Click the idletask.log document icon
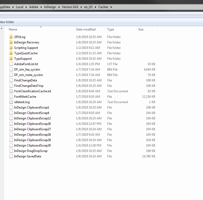 point(11,102)
